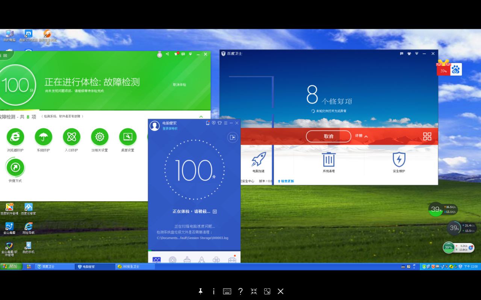Click the shield icon in 电脑管家 title bar
The image size is (481, 300).
click(213, 123)
